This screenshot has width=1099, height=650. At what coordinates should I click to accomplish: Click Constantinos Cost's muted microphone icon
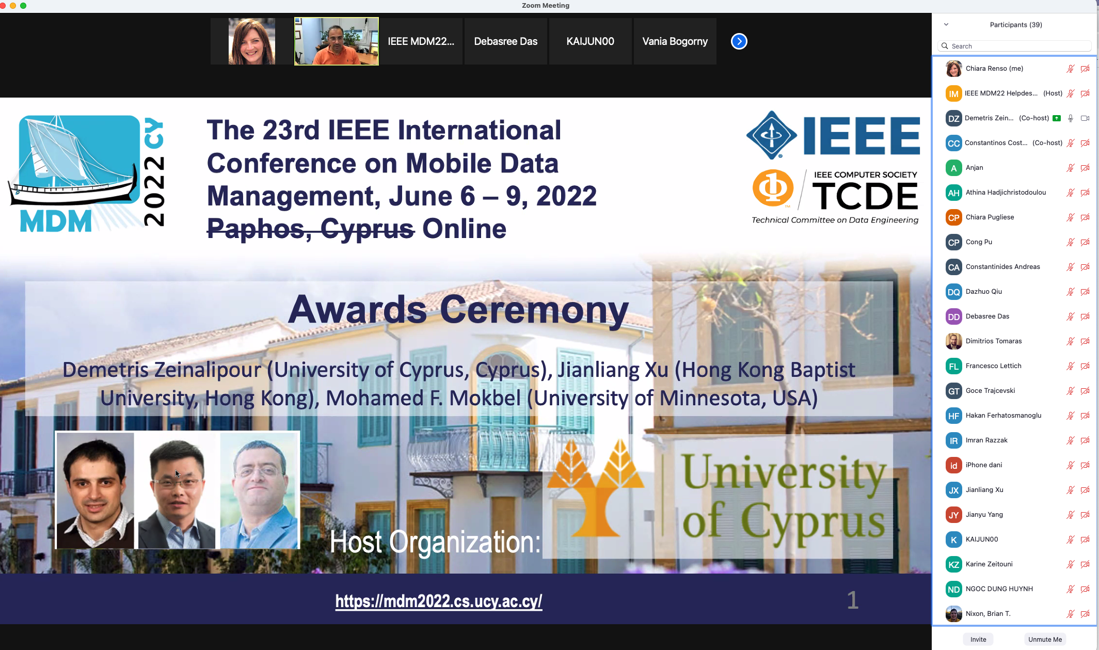[x=1071, y=143]
